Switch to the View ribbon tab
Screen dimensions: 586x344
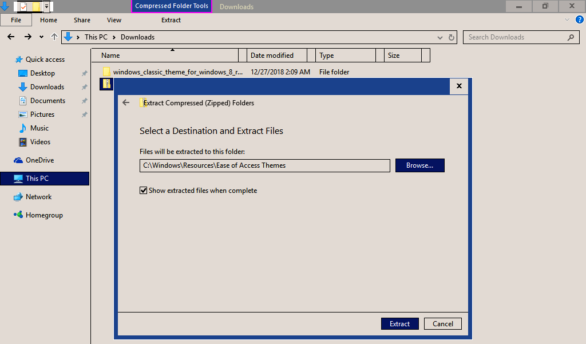coord(114,20)
